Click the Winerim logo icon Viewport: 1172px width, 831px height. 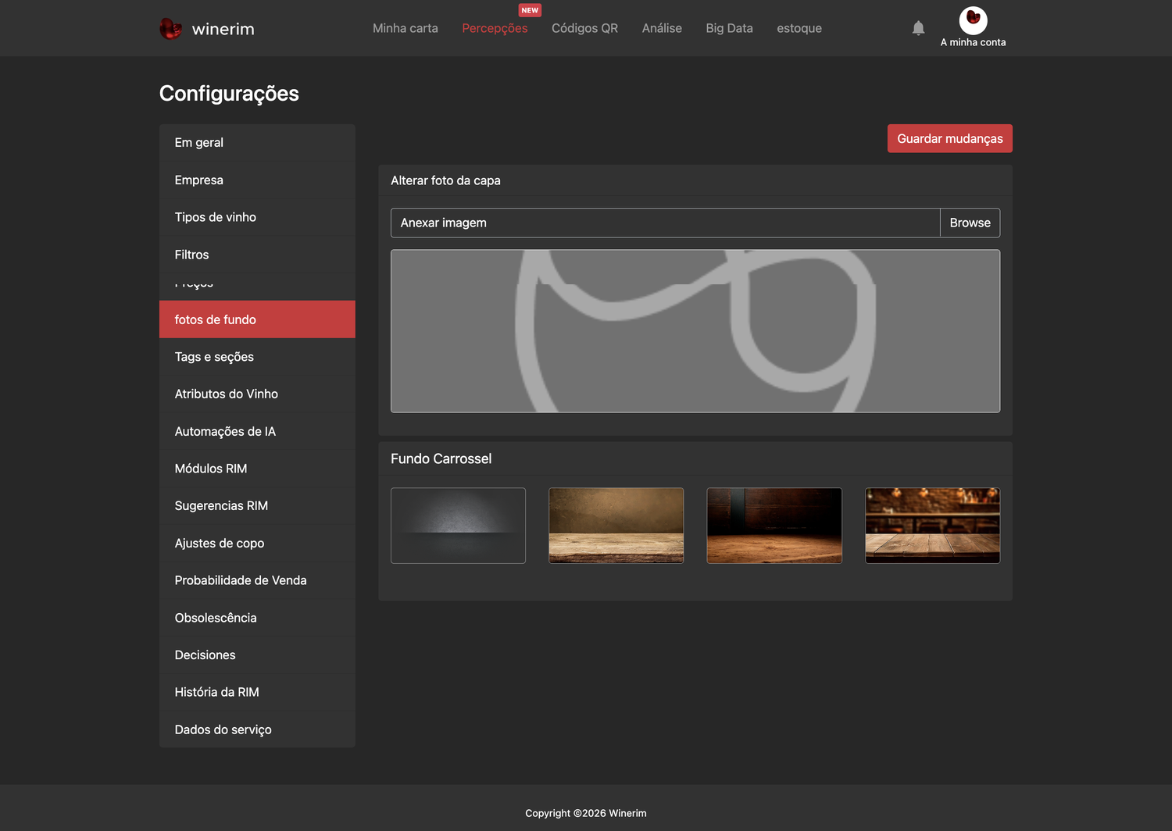tap(170, 29)
